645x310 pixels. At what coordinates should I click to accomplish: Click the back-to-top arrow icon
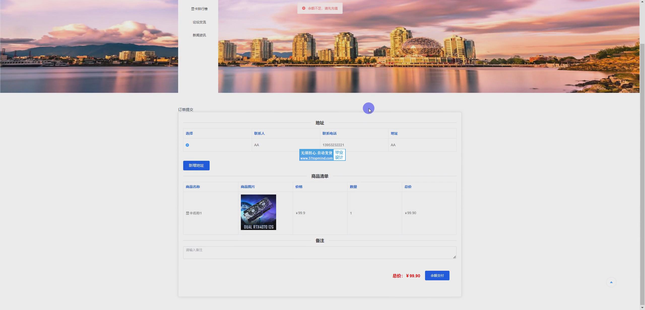coord(611,282)
